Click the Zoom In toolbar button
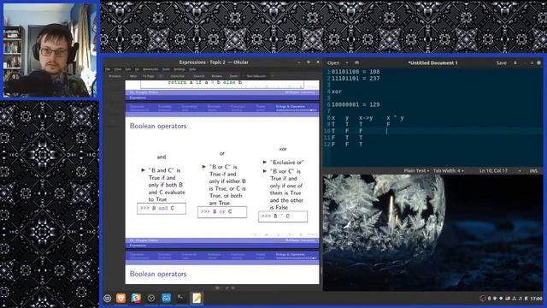This screenshot has height=308, width=547. point(199,76)
